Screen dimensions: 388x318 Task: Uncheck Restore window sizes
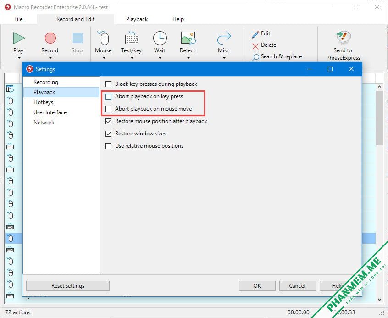click(108, 134)
